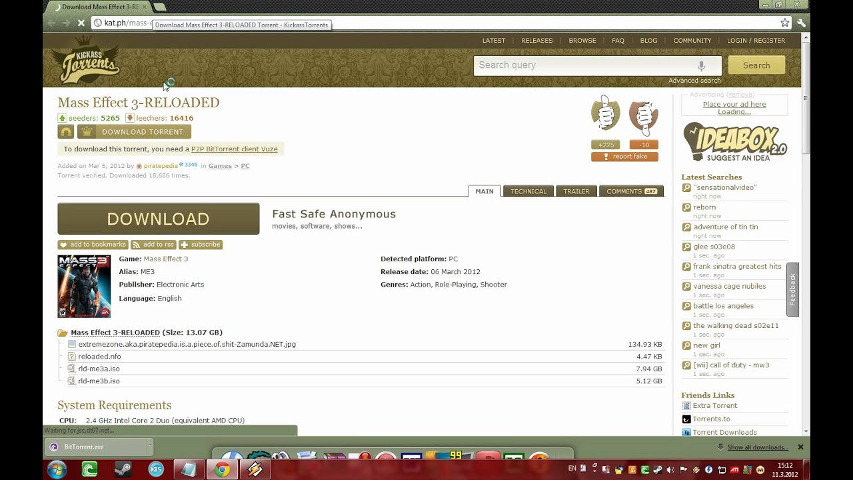853x480 pixels.
Task: Open Winamp from the taskbar
Action: point(255,469)
